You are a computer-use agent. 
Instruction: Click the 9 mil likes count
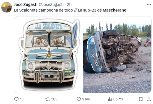point(86,99)
